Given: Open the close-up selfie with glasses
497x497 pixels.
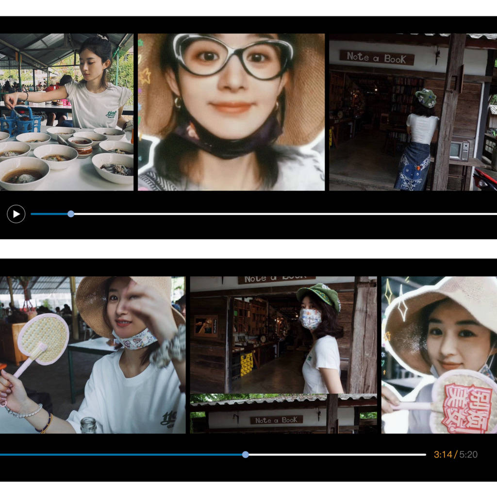Looking at the screenshot, I should 231,112.
